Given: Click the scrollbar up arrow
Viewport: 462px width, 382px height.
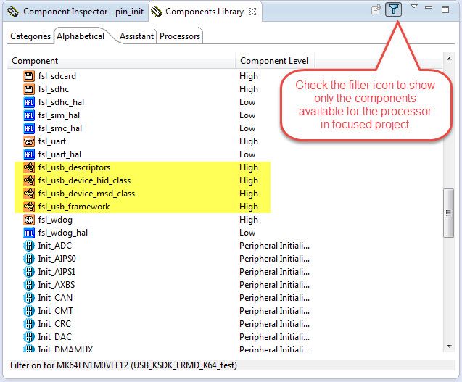Looking at the screenshot, I should click(x=449, y=59).
